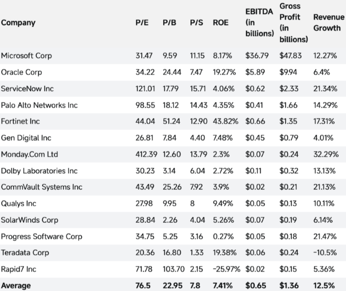The height and width of the screenshot is (291, 346).
Task: Click ServiceNow Inc in the table
Action: [28, 88]
